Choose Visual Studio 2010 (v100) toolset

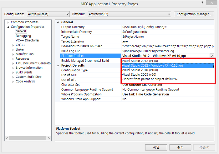click(x=168, y=70)
